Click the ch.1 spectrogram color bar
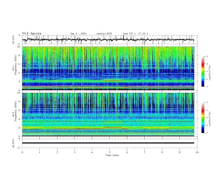Viewport: 222px width, 171px height. (203, 72)
